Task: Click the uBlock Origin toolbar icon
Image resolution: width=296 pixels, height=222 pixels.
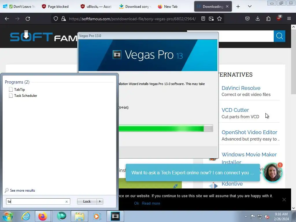Action: tap(279, 18)
